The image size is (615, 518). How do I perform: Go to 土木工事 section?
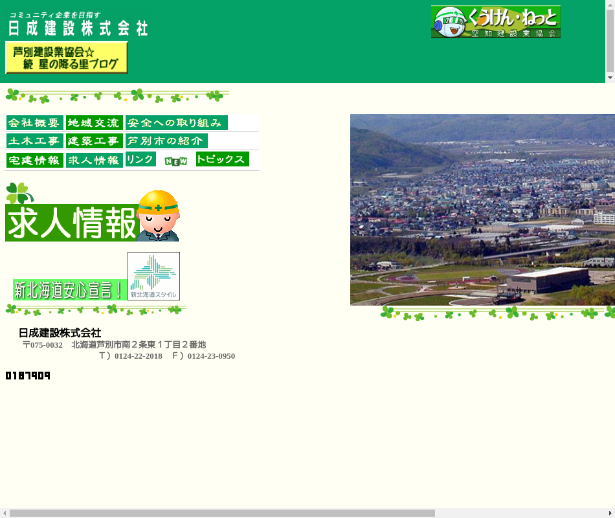coord(35,141)
